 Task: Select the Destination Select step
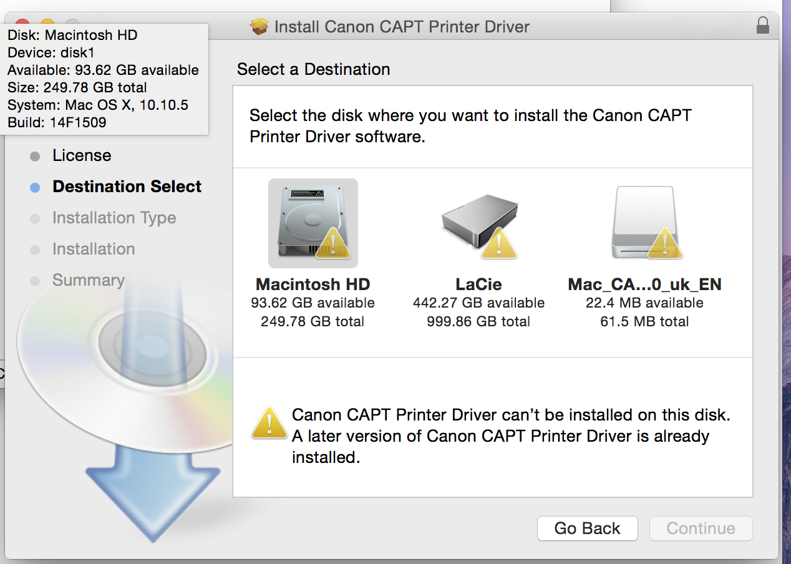(x=127, y=187)
